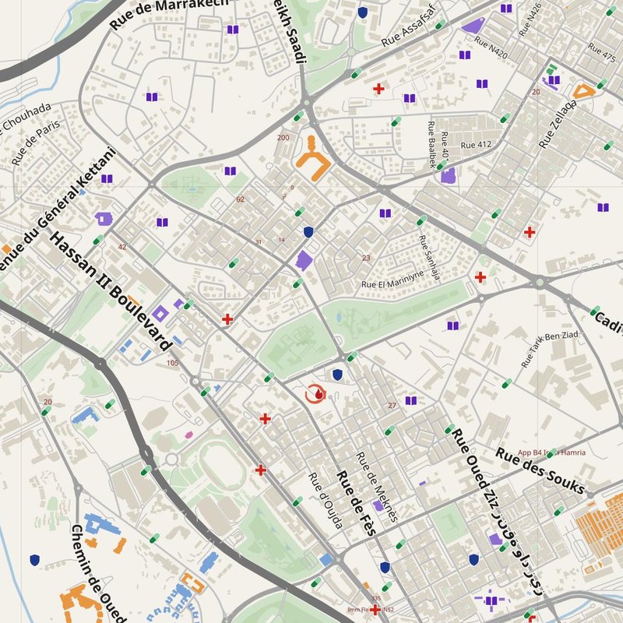Screen dimensions: 623x623
Task: Click the Rue Tarik Ben Ziad label
Action: coord(550,349)
